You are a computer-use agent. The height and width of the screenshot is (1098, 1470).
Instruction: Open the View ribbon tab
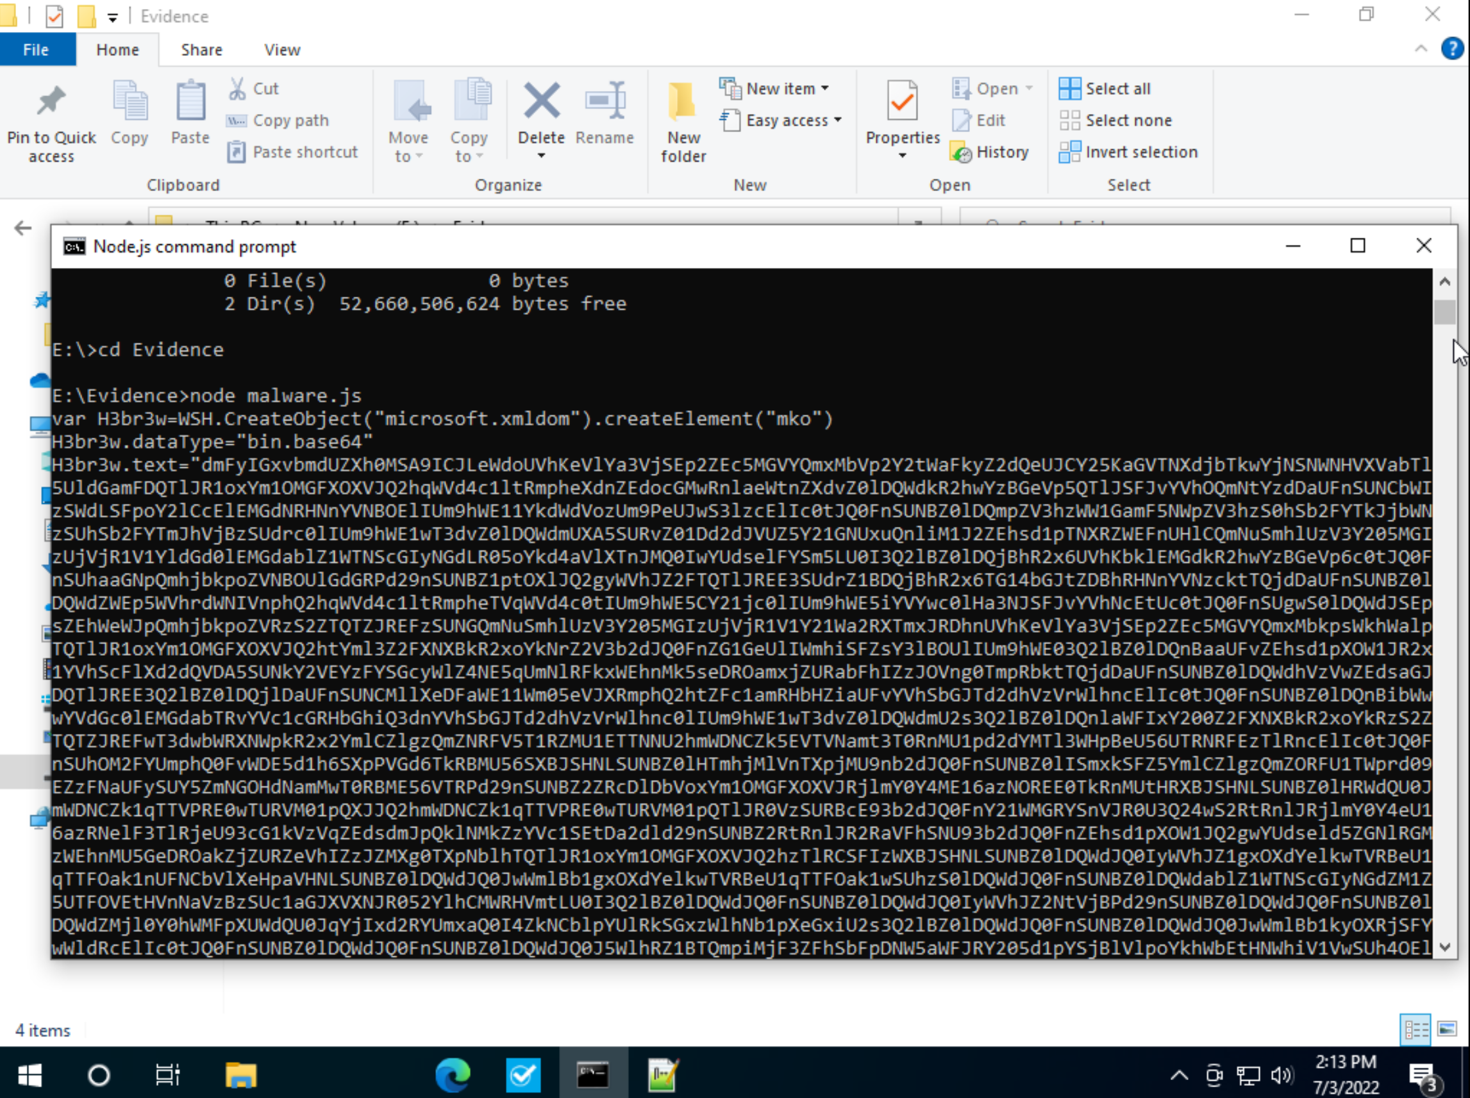(x=282, y=50)
